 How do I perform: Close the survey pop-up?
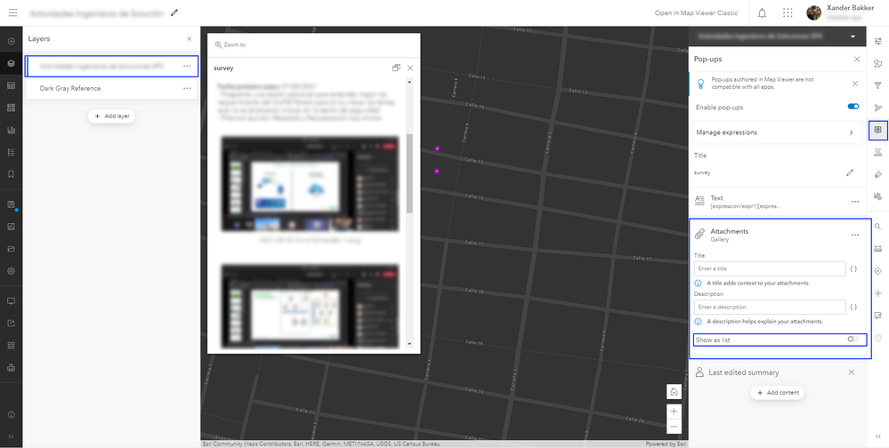(410, 68)
